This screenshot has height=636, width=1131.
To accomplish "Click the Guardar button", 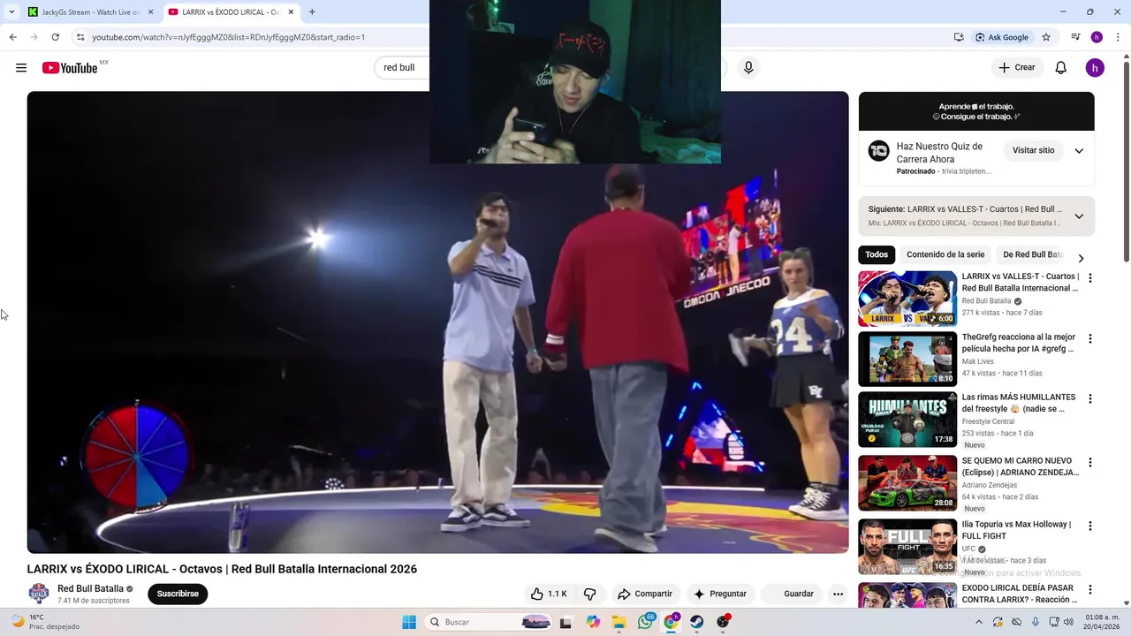I will [791, 594].
